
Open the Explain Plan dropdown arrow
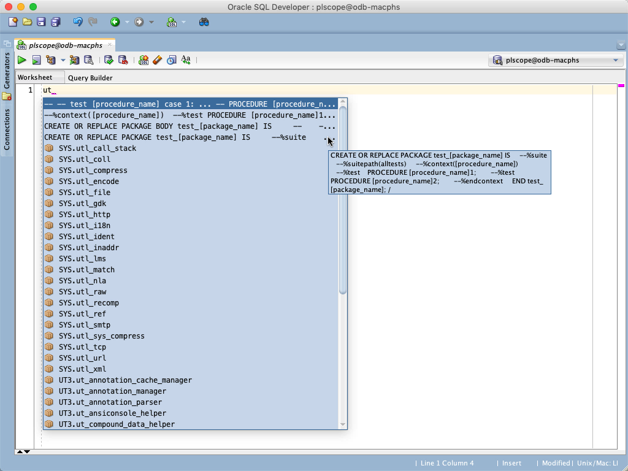point(62,59)
